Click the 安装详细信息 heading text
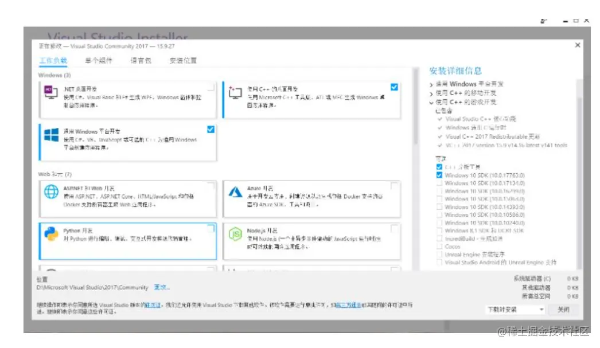 (455, 71)
